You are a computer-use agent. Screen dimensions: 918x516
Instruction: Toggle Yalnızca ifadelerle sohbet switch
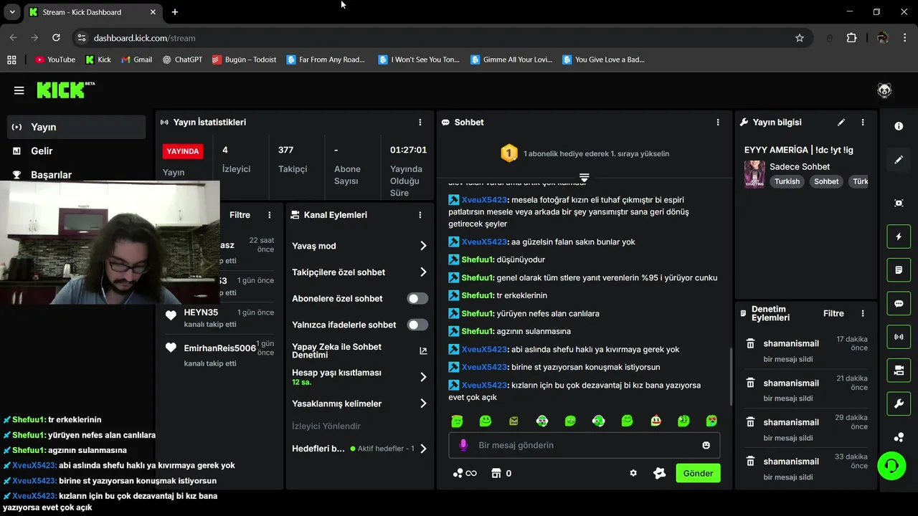point(417,325)
